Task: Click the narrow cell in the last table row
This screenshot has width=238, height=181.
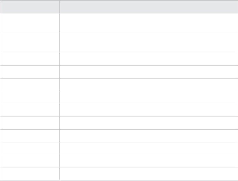Action: click(x=30, y=174)
